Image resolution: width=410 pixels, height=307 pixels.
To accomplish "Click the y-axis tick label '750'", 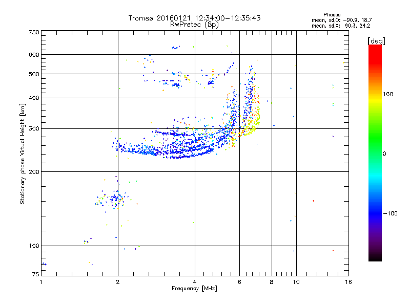I will click(x=34, y=32).
